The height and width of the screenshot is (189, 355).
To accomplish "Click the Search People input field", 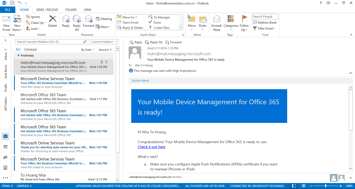I will (265, 17).
